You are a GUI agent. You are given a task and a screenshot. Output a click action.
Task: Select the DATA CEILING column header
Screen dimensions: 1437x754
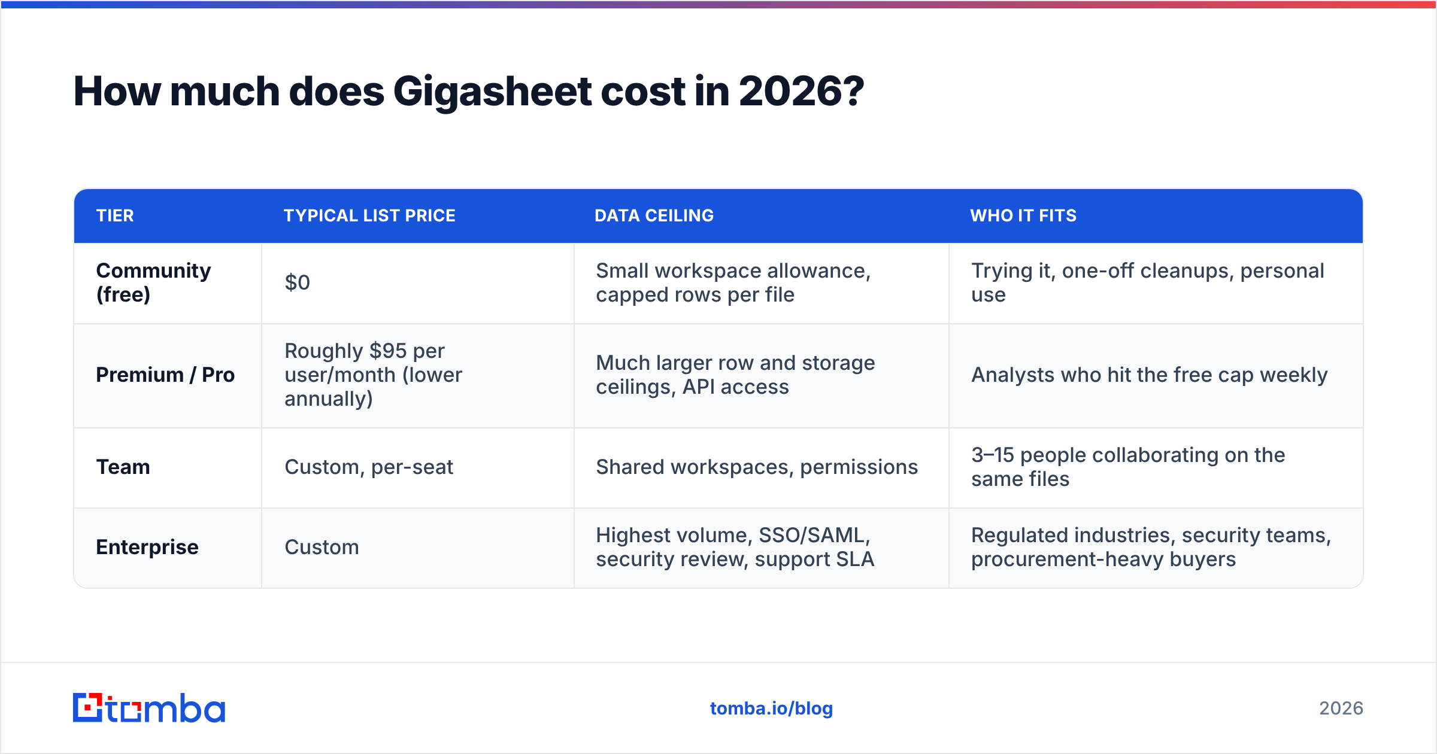[654, 215]
